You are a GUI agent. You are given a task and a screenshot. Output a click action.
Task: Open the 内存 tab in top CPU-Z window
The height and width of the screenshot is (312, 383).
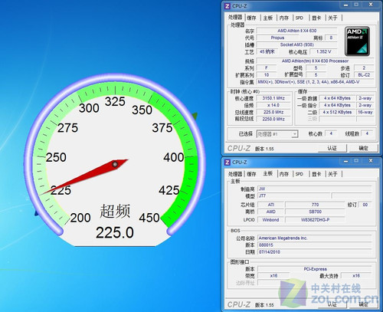click(284, 18)
